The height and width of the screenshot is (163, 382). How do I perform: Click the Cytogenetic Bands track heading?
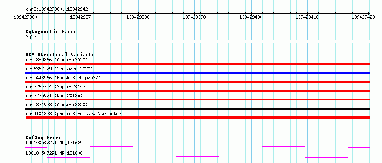coord(51,32)
